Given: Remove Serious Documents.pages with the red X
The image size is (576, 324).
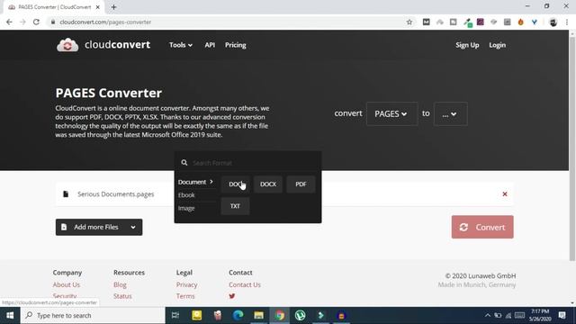Looking at the screenshot, I should [x=505, y=194].
